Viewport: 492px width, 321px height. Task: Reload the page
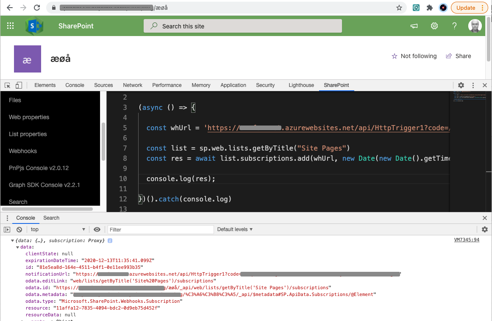click(x=37, y=8)
